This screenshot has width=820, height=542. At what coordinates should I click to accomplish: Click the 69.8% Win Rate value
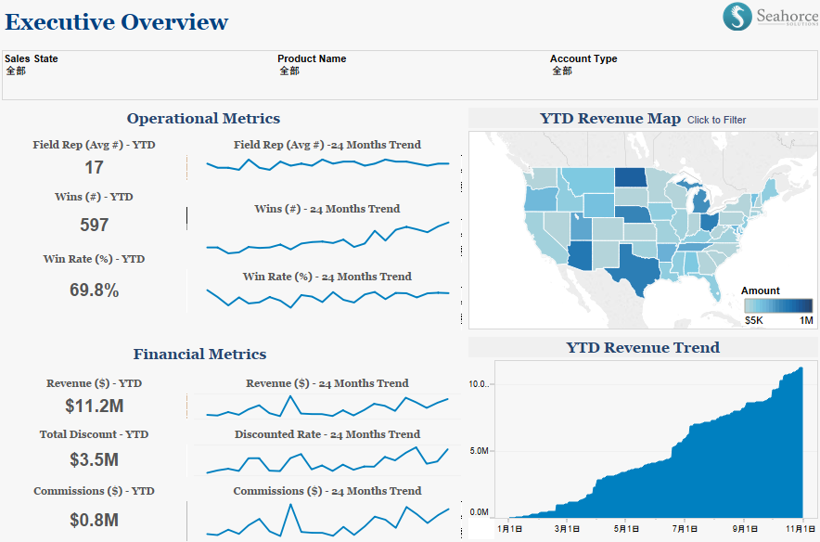click(94, 290)
